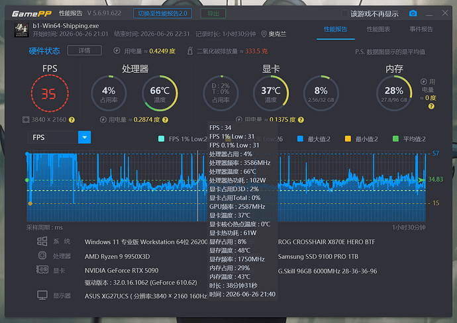This screenshot has width=457, height=323.
Task: Click the 切换至性能报告2.0 button
Action: [163, 13]
